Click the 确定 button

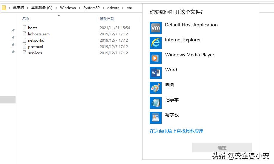pos(222,148)
